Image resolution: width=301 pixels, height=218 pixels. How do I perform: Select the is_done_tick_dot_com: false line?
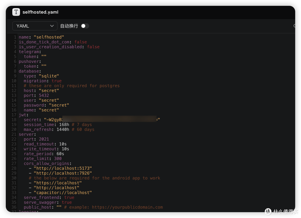pyautogui.click(x=53, y=42)
